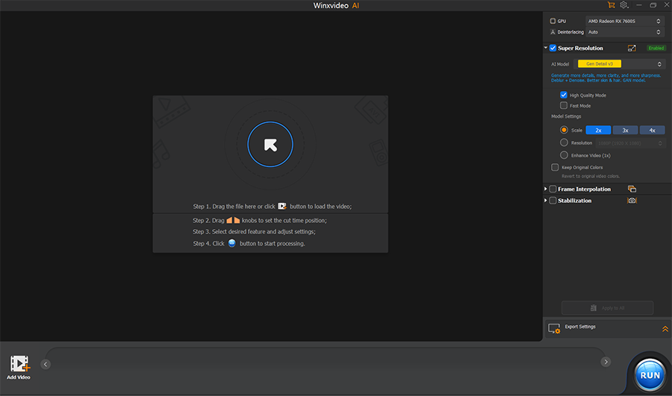Open the Resolution 1080P dropdown
Image resolution: width=672 pixels, height=396 pixels.
click(x=630, y=143)
